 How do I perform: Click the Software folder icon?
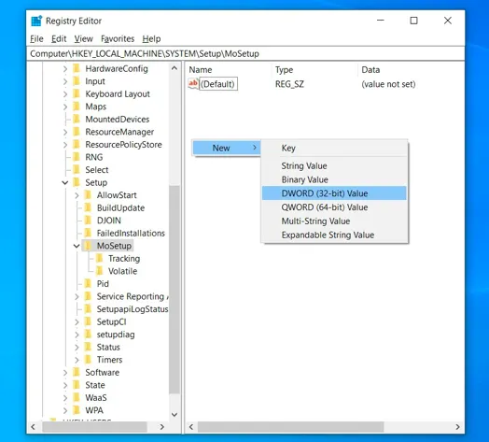coord(77,372)
